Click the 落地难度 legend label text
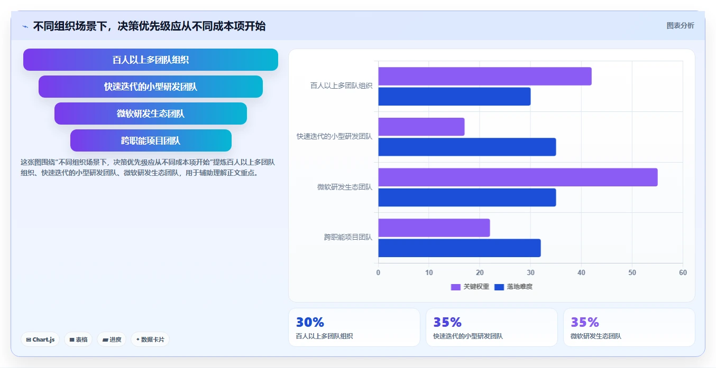 point(519,287)
